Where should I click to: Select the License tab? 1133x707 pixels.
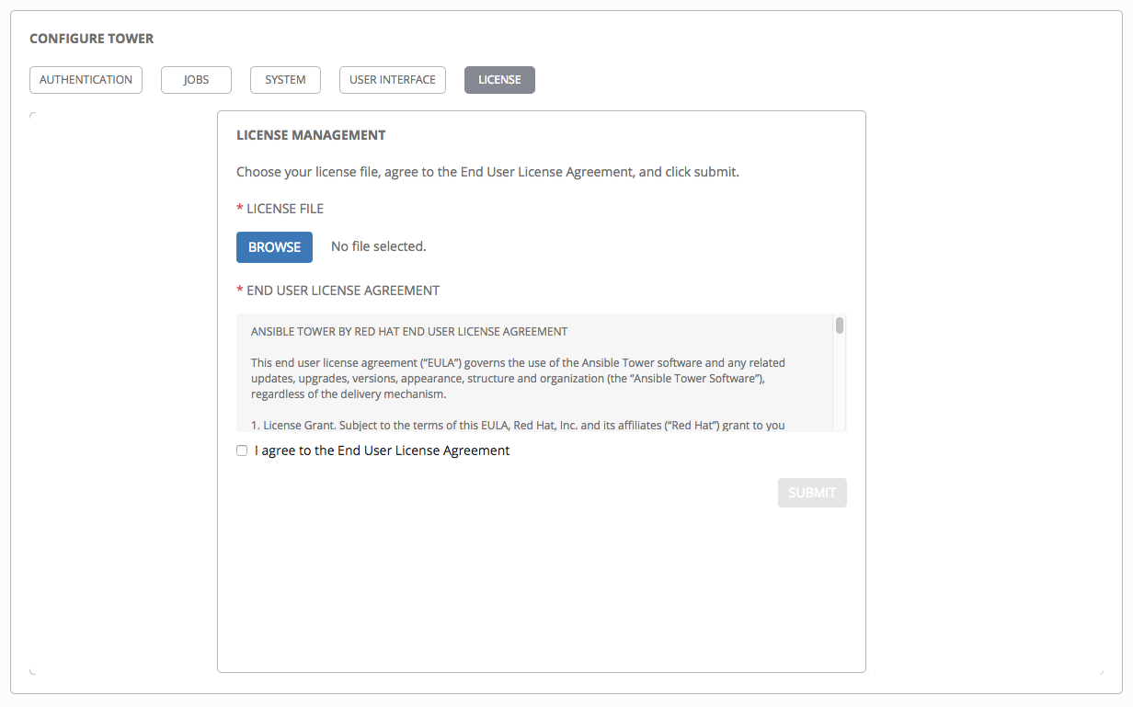tap(499, 80)
